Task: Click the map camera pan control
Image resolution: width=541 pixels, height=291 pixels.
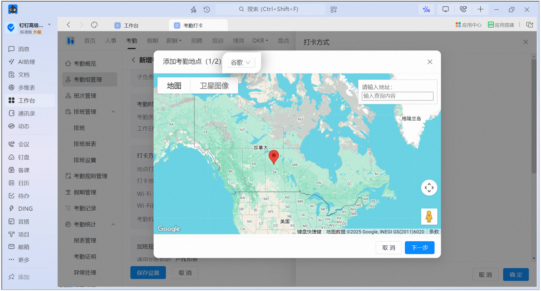Action: [x=429, y=188]
